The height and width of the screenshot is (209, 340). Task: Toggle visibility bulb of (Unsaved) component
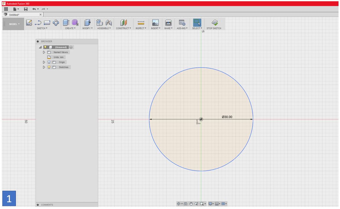pyautogui.click(x=45, y=47)
